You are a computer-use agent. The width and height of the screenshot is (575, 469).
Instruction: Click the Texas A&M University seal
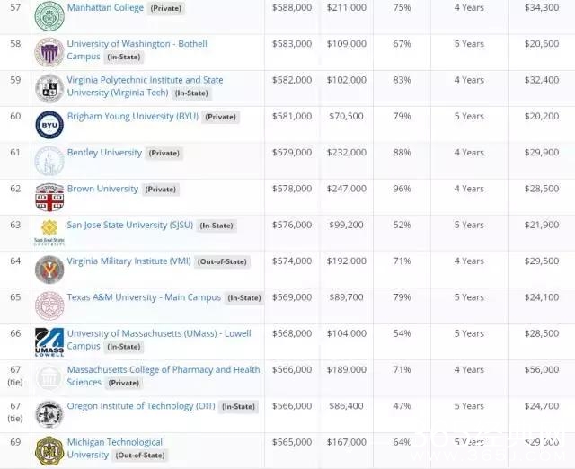[49, 305]
